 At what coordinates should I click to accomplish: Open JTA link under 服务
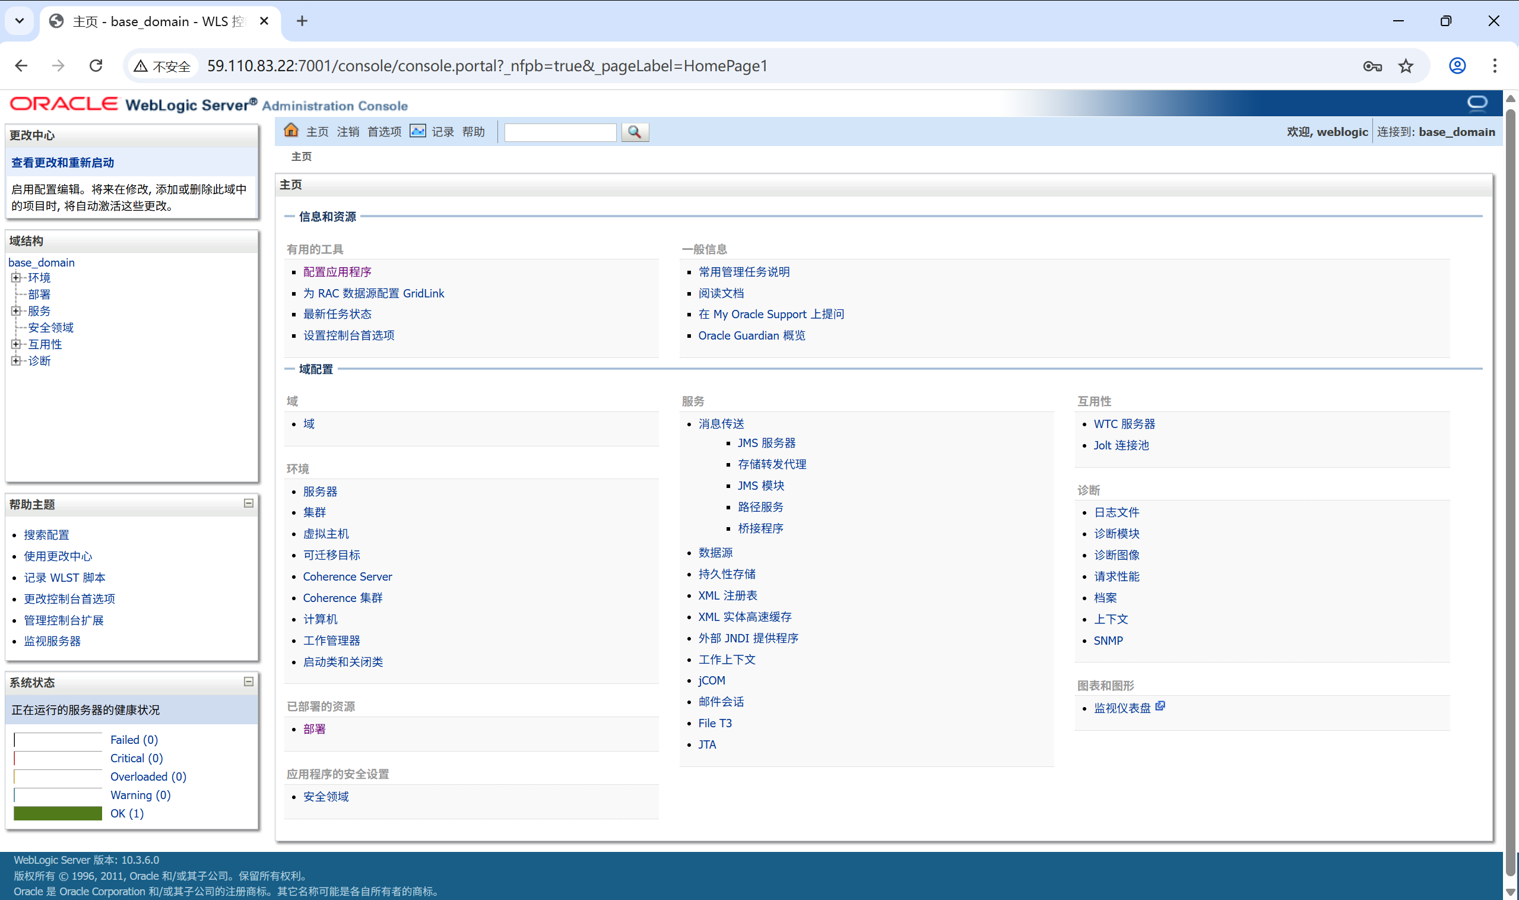pyautogui.click(x=707, y=744)
